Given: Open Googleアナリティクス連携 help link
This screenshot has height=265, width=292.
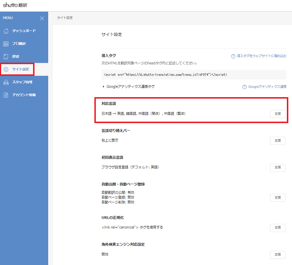Looking at the screenshot, I should pos(267,87).
